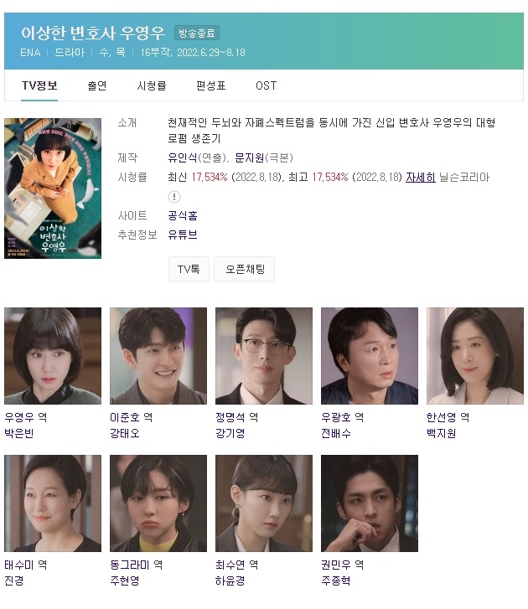The width and height of the screenshot is (528, 609).
Task: Select the 강태오 cast photo
Action: point(158,356)
